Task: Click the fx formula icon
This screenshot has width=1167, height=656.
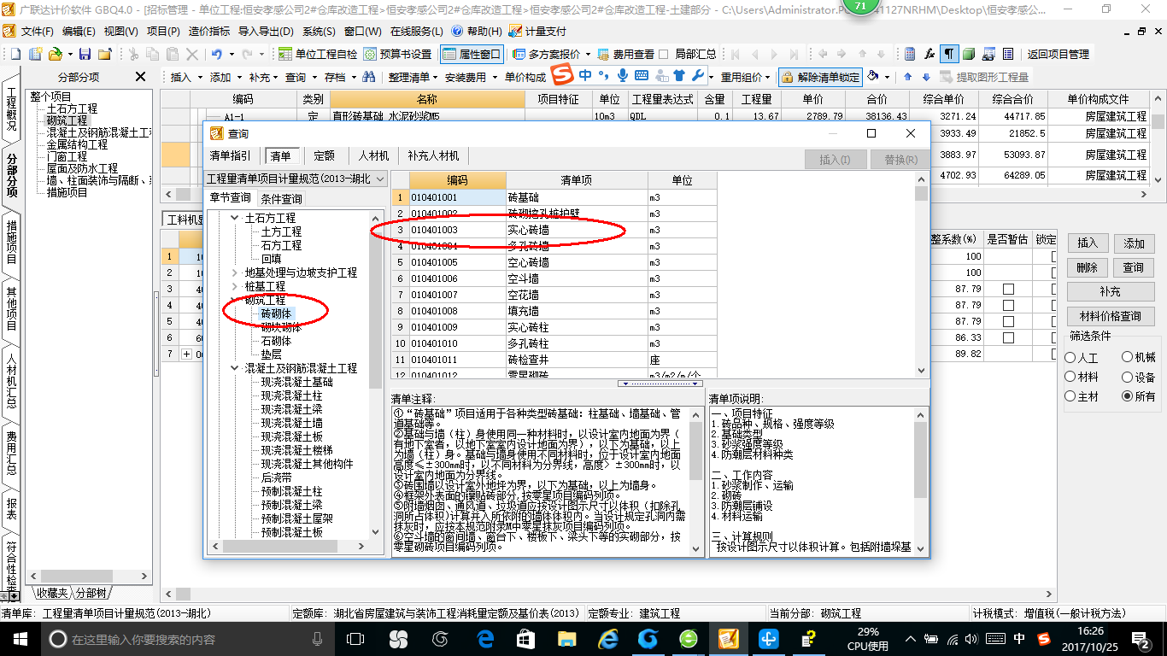Action: tap(929, 54)
